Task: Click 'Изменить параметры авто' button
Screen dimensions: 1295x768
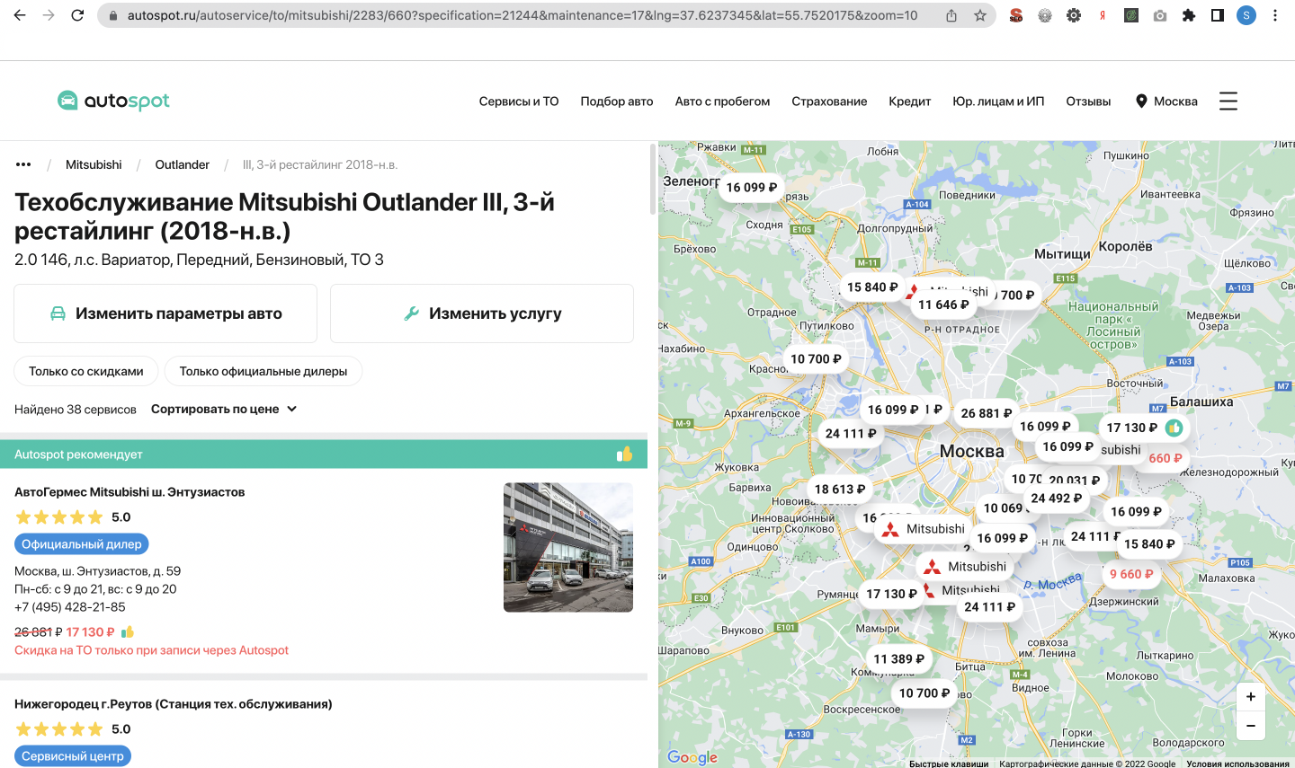Action: pos(165,313)
